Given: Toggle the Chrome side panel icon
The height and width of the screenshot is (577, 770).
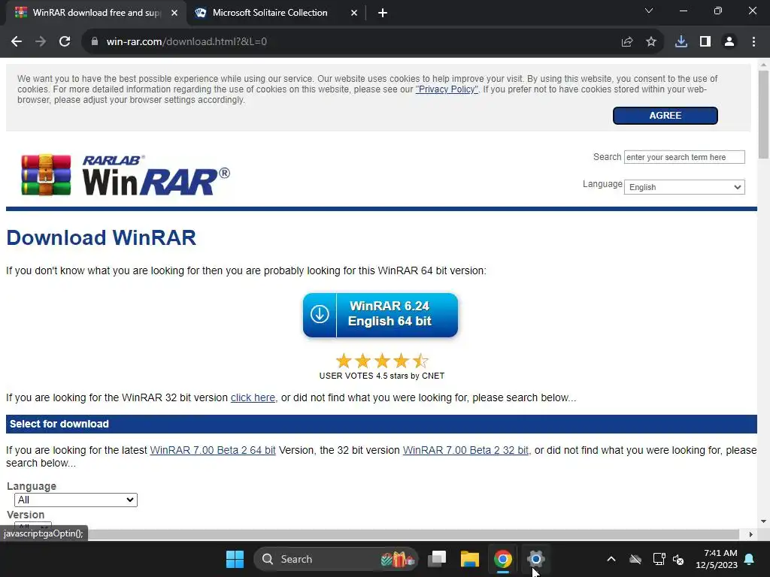Looking at the screenshot, I should click(x=705, y=42).
